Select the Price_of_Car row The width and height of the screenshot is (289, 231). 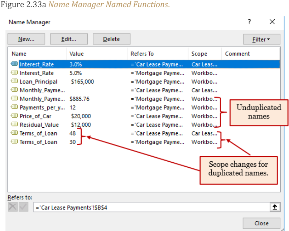(145, 116)
